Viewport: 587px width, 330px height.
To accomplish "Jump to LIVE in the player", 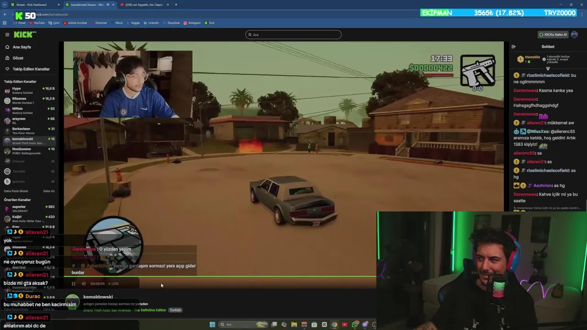I will (x=114, y=284).
